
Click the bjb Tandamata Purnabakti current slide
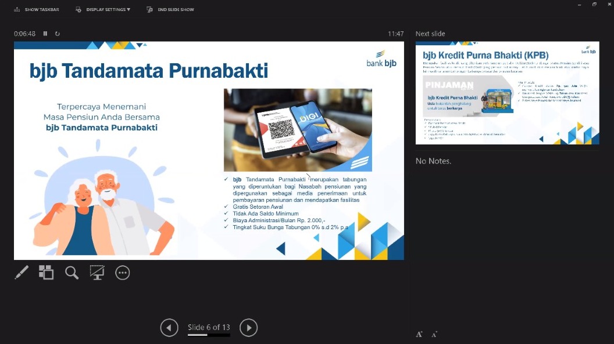click(209, 151)
